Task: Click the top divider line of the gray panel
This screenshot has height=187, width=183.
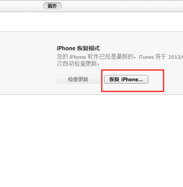Action: point(91,31)
